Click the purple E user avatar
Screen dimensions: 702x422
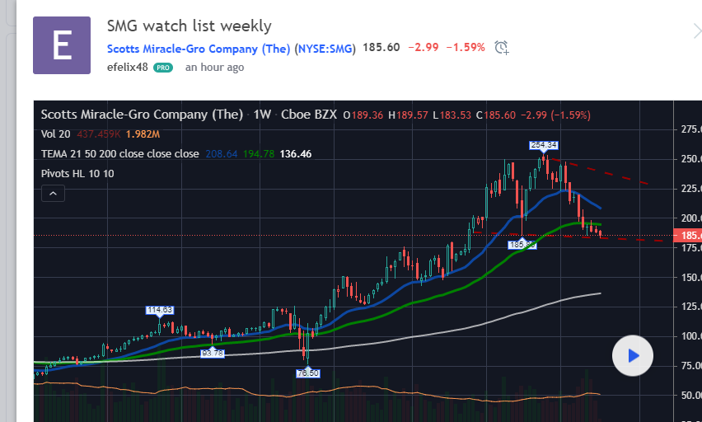(x=62, y=45)
